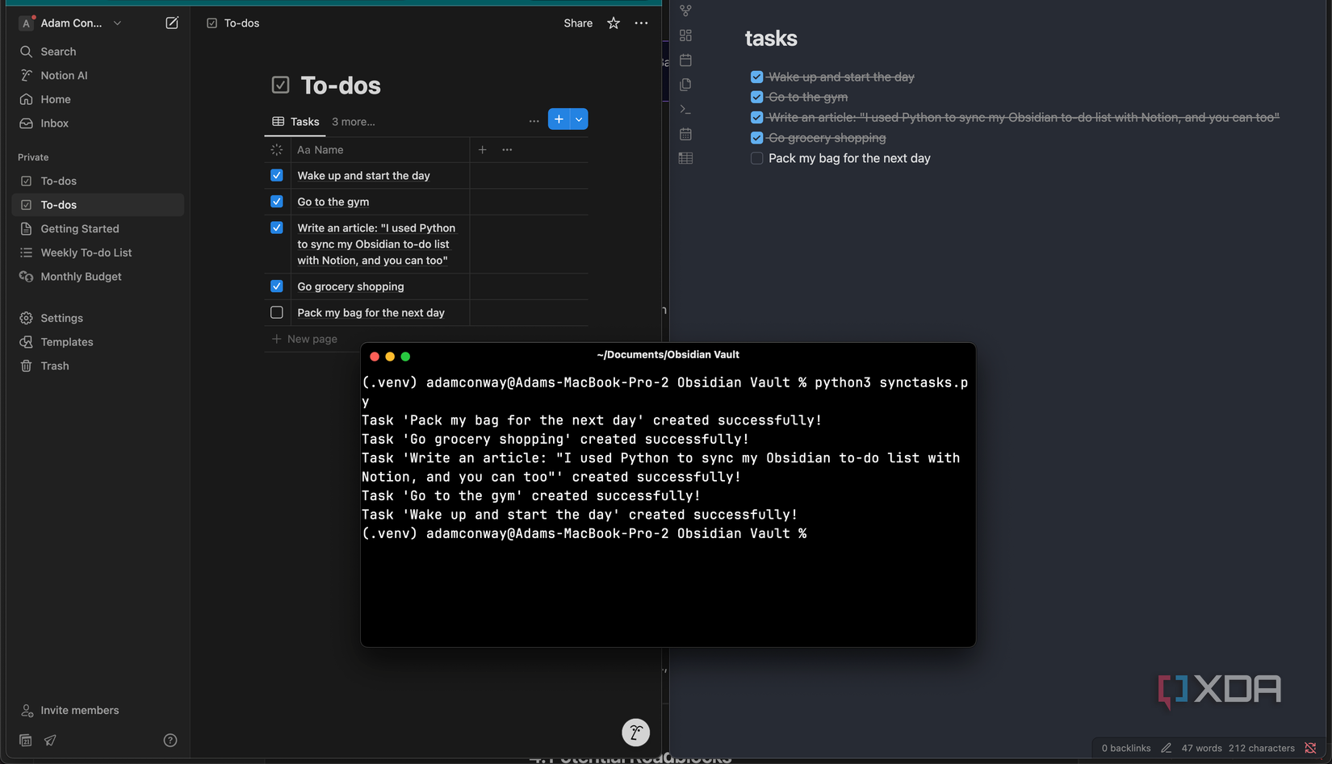
Task: Uncheck the 'Go to the gym' task
Action: click(x=277, y=202)
